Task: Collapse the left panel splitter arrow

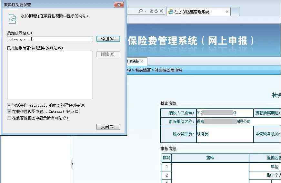Action: 72,164
